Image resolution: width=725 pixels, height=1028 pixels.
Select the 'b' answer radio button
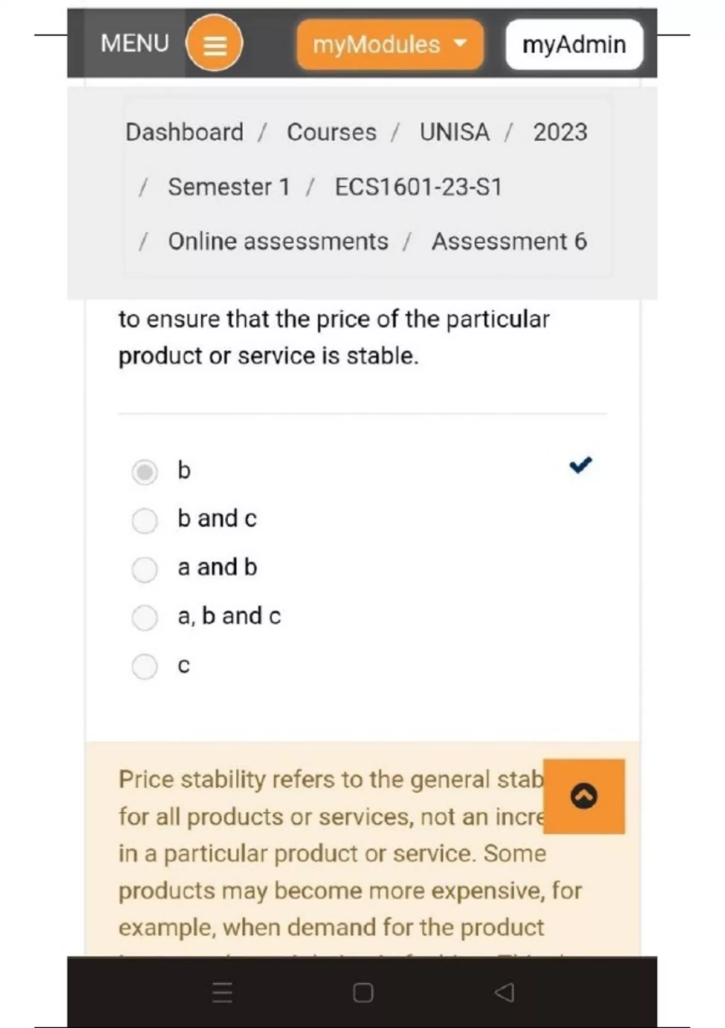tap(144, 472)
